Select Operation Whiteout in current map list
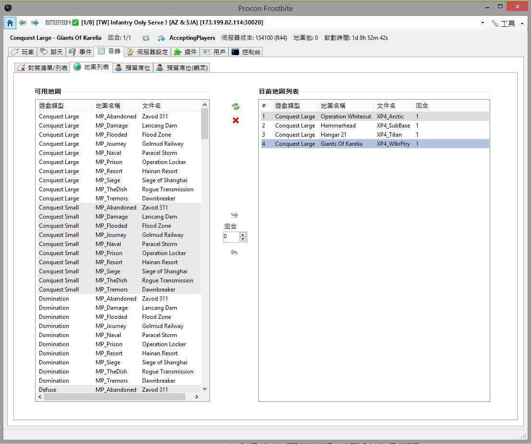 (374, 117)
